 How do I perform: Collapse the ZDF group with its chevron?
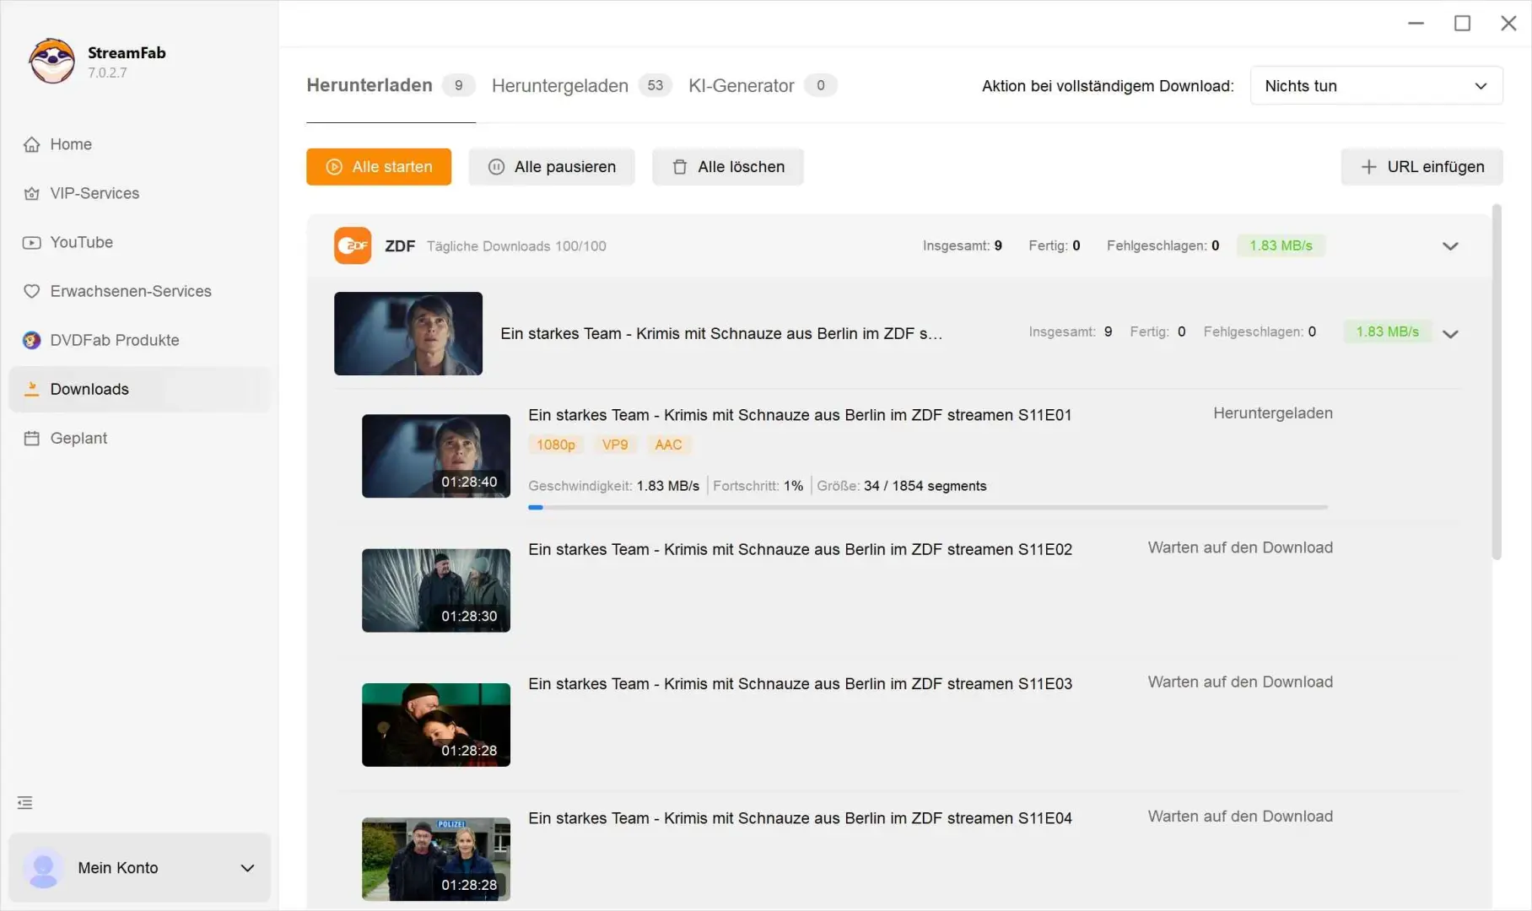[1450, 246]
